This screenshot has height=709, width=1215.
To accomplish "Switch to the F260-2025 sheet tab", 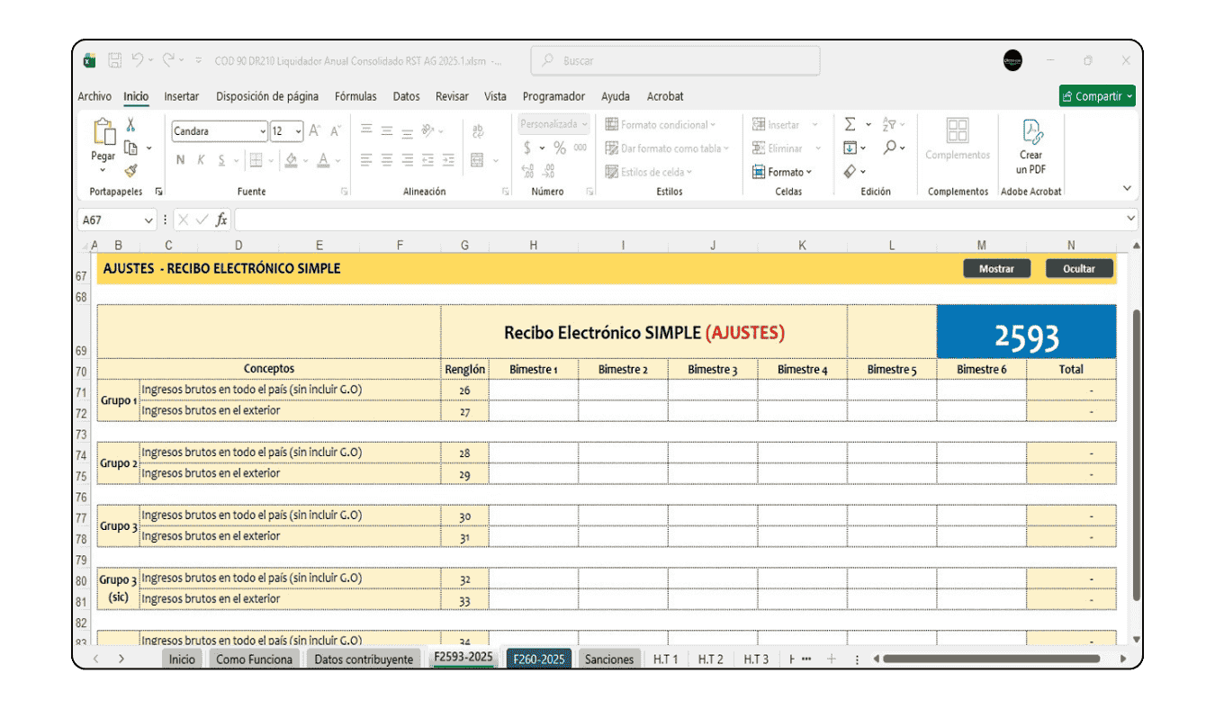I will click(x=538, y=660).
